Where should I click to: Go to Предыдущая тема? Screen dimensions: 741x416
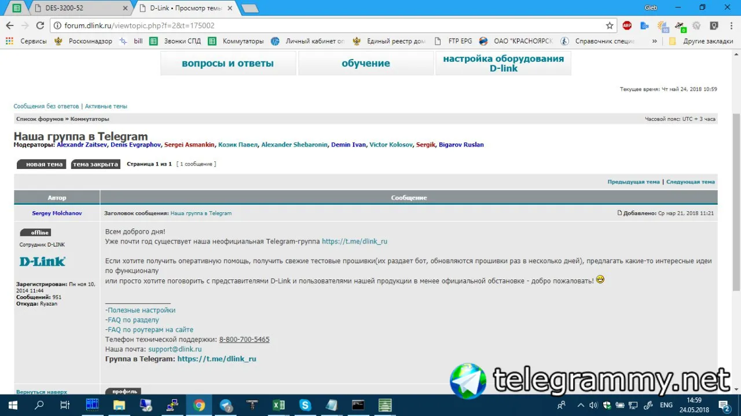[x=633, y=182]
